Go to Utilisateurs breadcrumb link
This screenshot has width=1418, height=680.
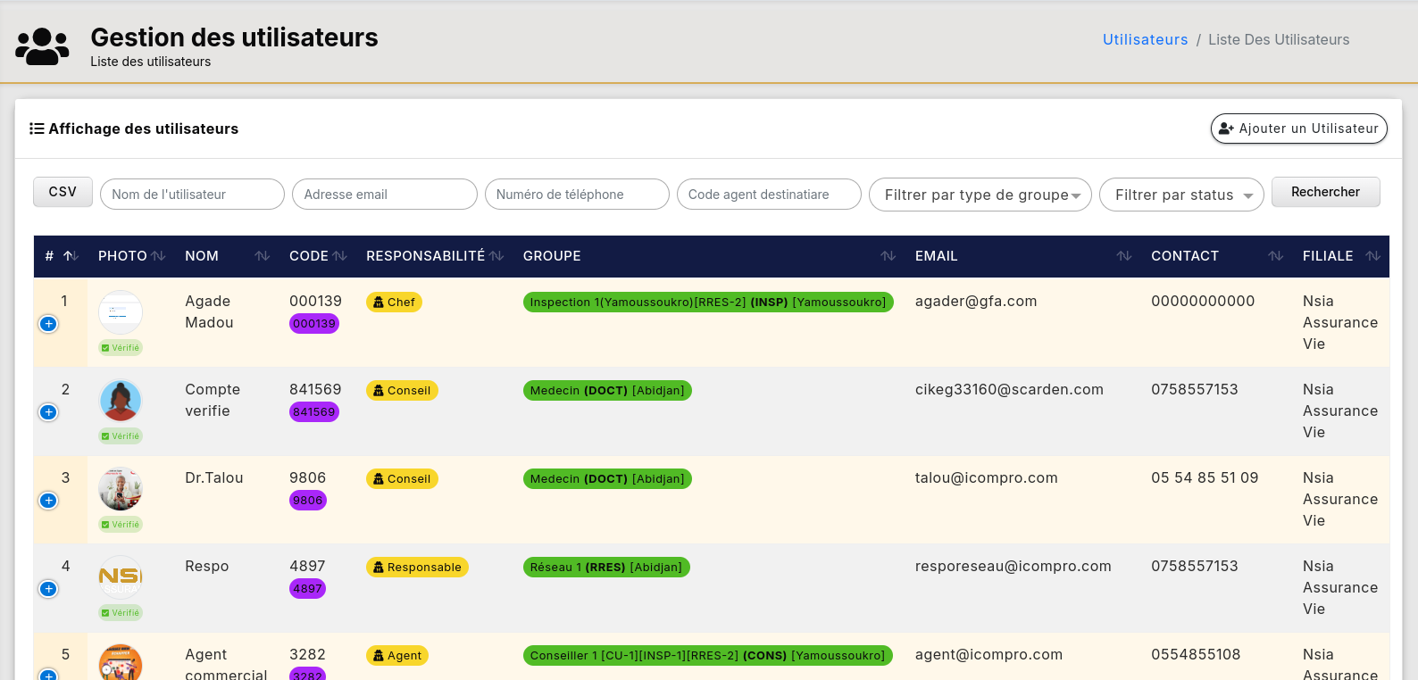pyautogui.click(x=1145, y=40)
